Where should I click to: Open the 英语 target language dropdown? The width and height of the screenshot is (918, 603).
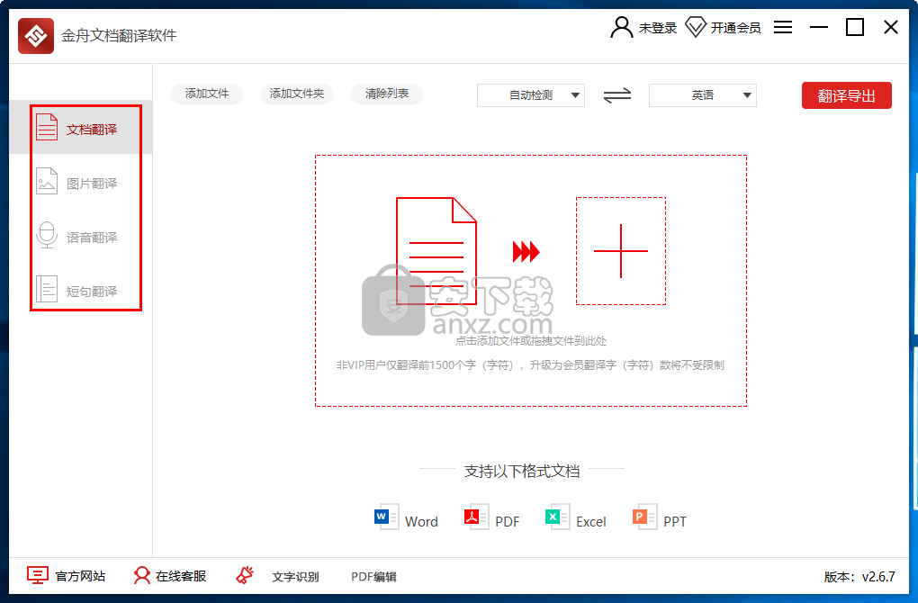tap(703, 95)
